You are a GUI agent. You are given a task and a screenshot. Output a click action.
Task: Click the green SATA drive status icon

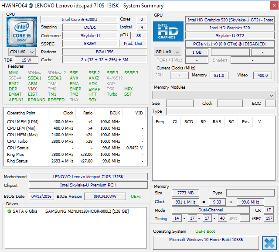pos(10,211)
